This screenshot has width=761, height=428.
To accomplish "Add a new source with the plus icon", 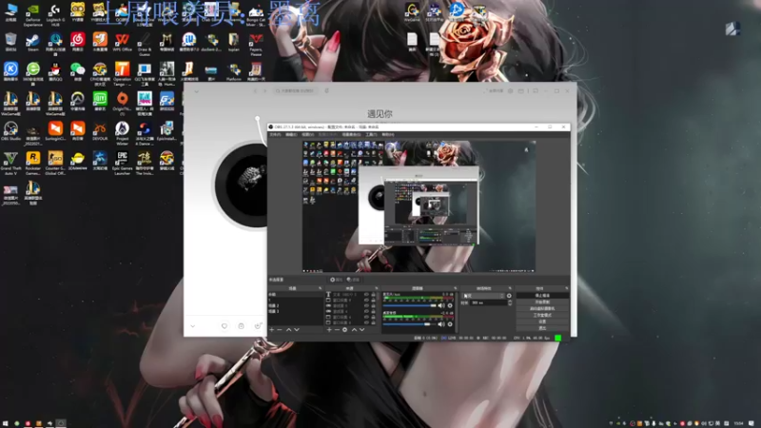I will click(329, 329).
